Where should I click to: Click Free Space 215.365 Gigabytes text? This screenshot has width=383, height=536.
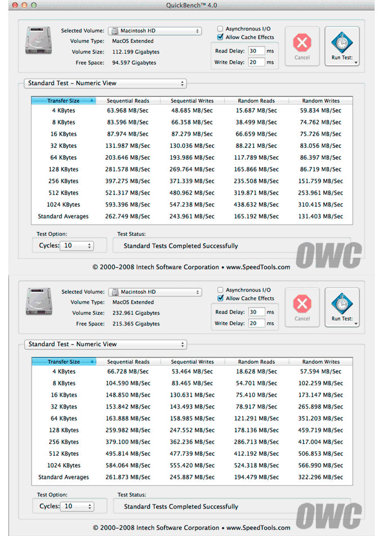point(136,324)
